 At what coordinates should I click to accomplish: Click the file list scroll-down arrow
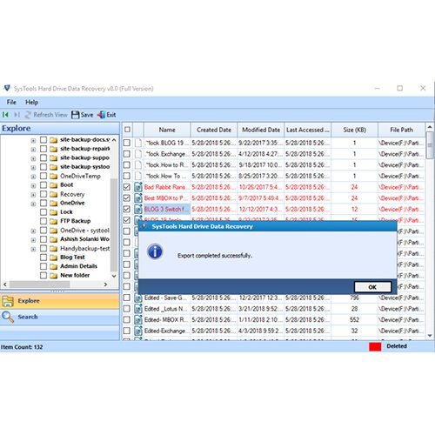click(430, 336)
